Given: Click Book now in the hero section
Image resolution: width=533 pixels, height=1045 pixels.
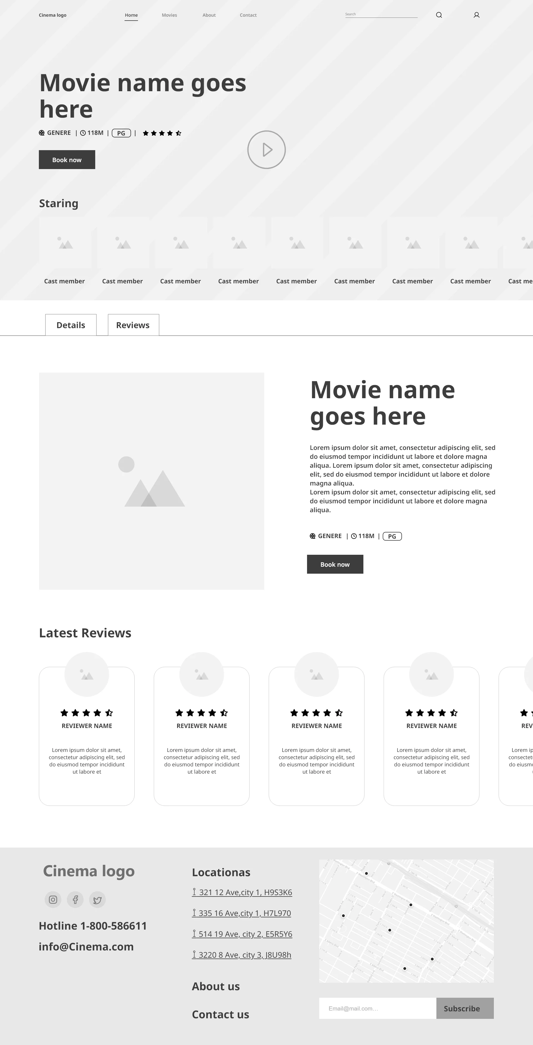Looking at the screenshot, I should point(67,160).
